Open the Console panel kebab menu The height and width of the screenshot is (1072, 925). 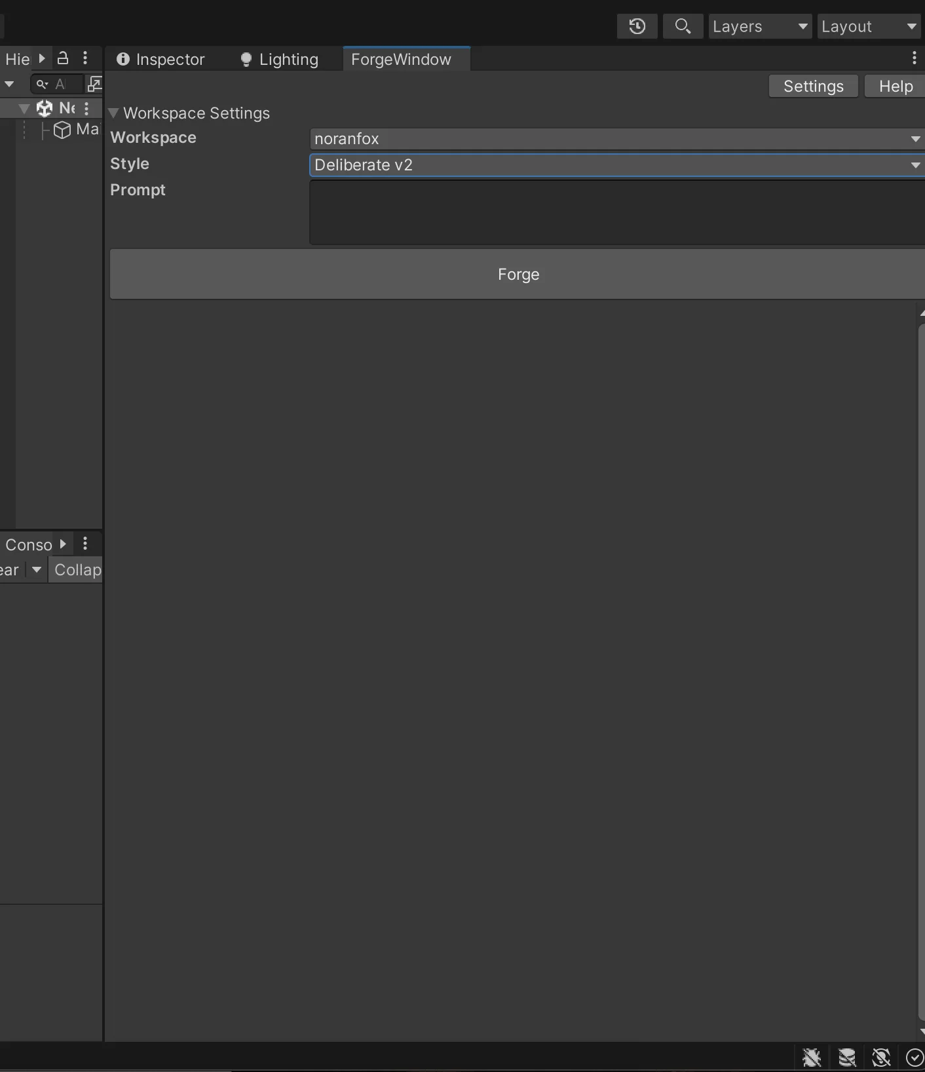85,544
